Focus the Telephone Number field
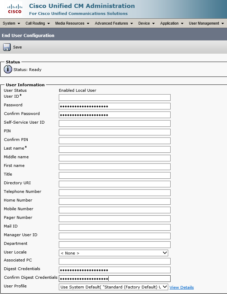Viewport: 227px width, 294px height. click(115, 193)
